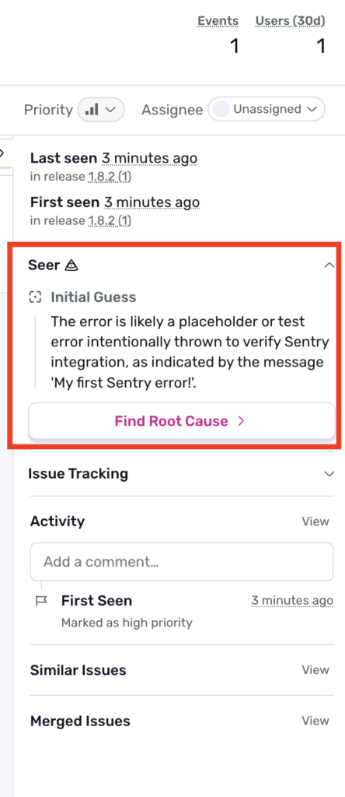Open release 1.8.2 under Last seen
The height and width of the screenshot is (797, 345).
110,177
